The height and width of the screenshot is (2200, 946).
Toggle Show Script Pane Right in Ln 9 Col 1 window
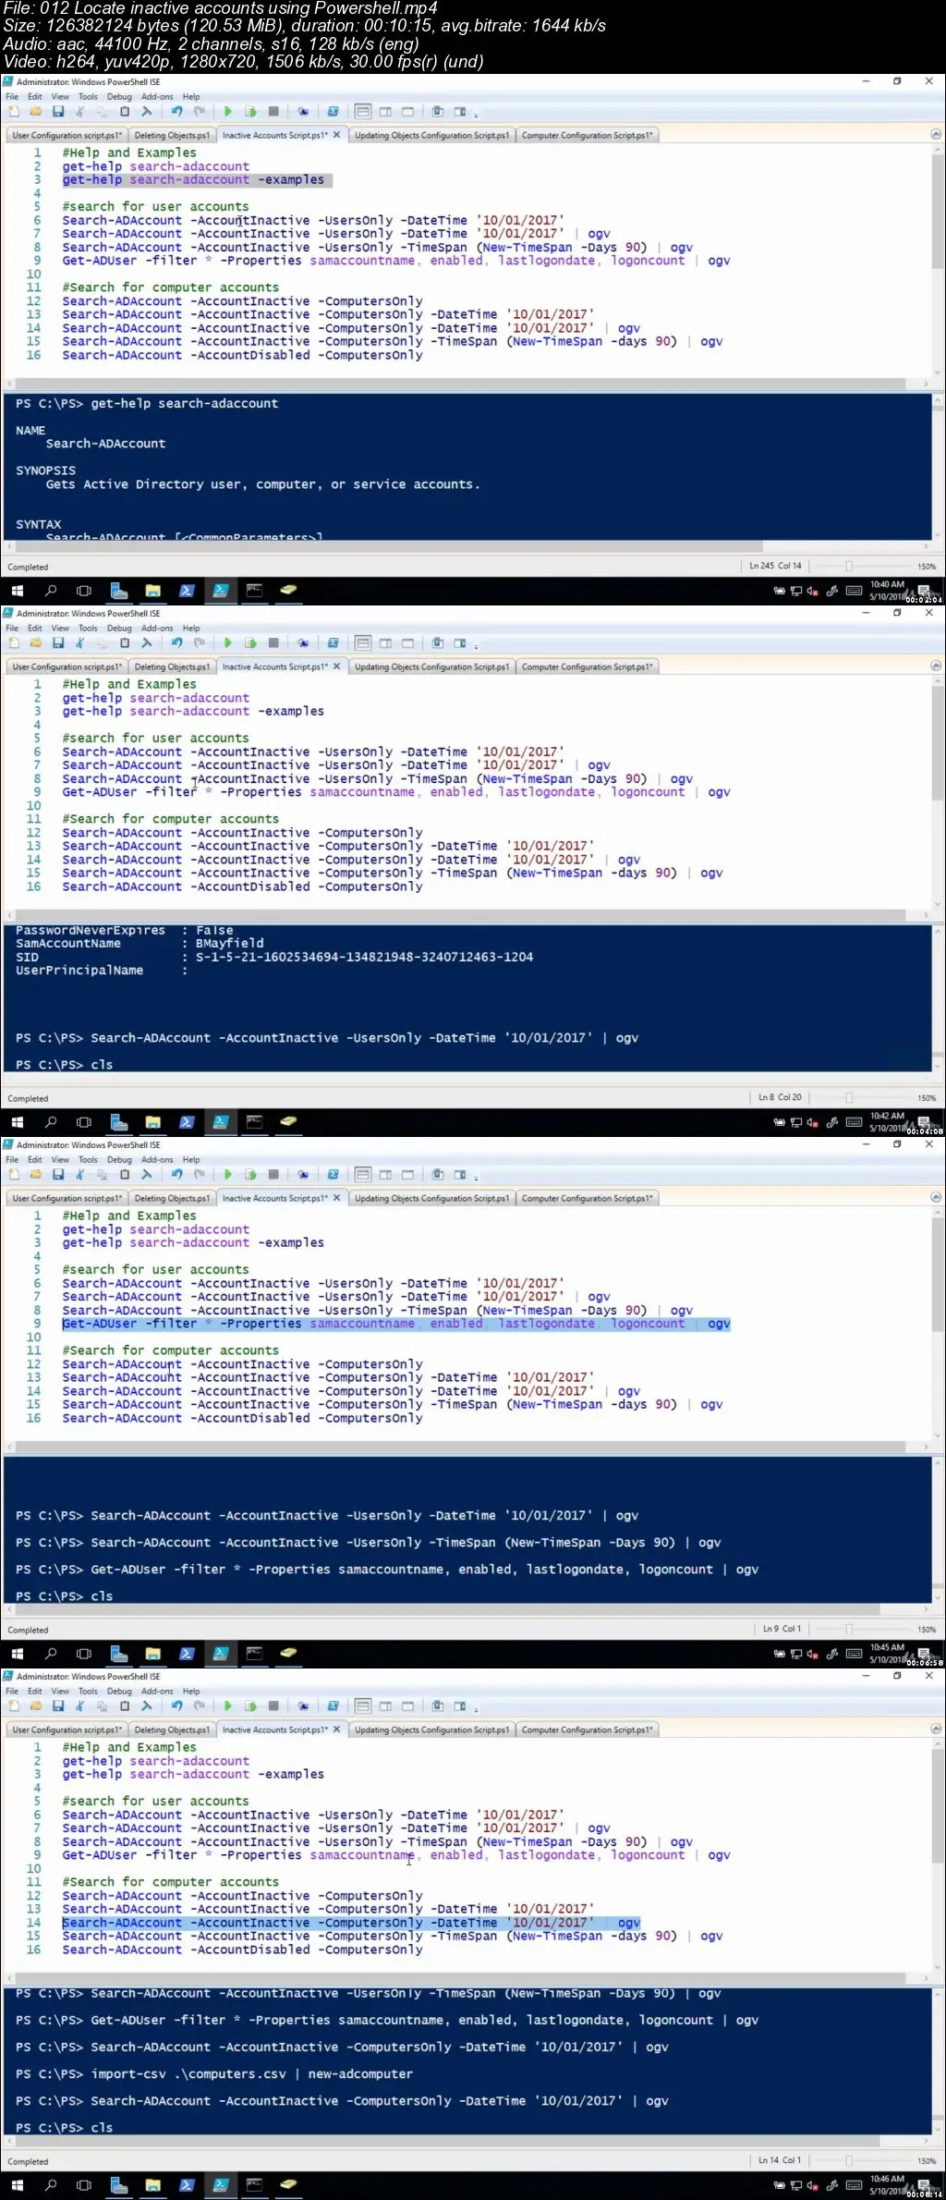[x=385, y=1175]
